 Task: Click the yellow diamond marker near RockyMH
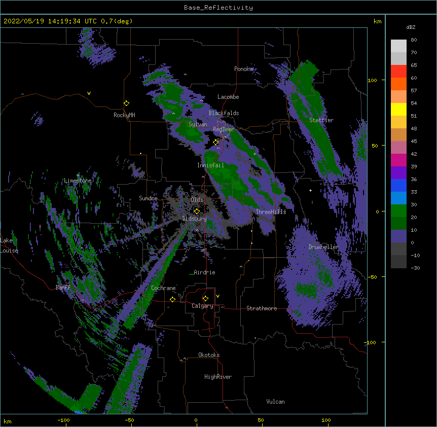coord(127,103)
